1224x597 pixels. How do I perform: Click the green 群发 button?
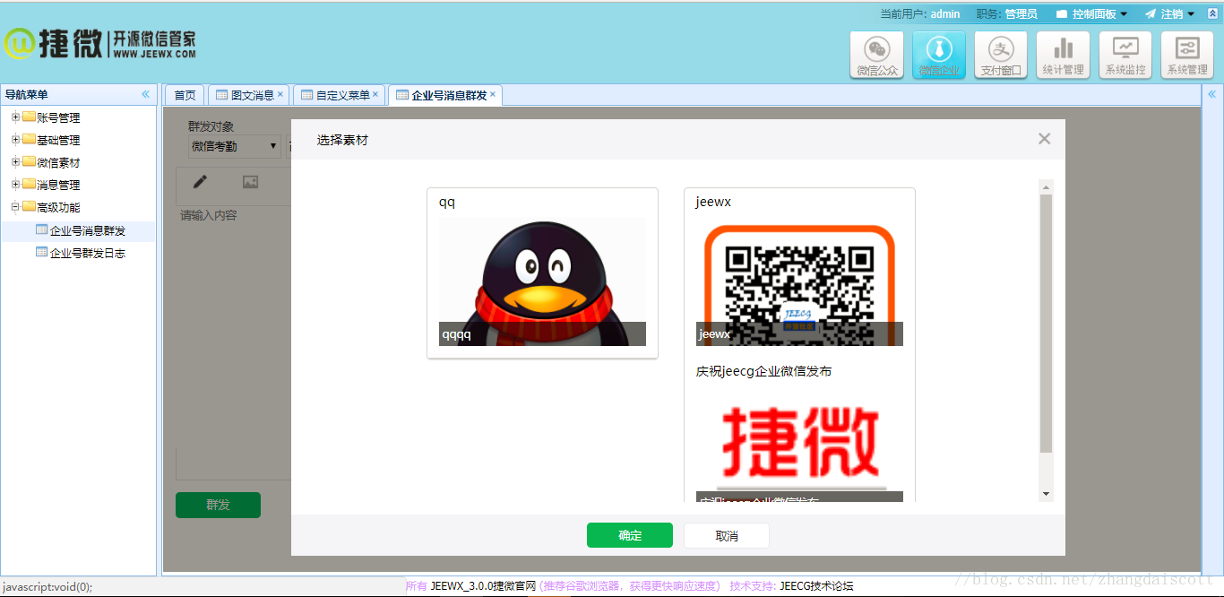(x=218, y=505)
